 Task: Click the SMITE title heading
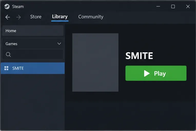[x=139, y=56]
